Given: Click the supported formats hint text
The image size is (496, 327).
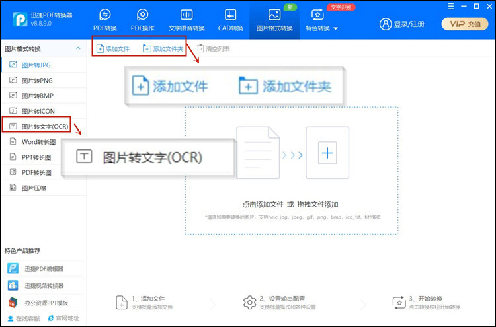Looking at the screenshot, I should click(292, 217).
